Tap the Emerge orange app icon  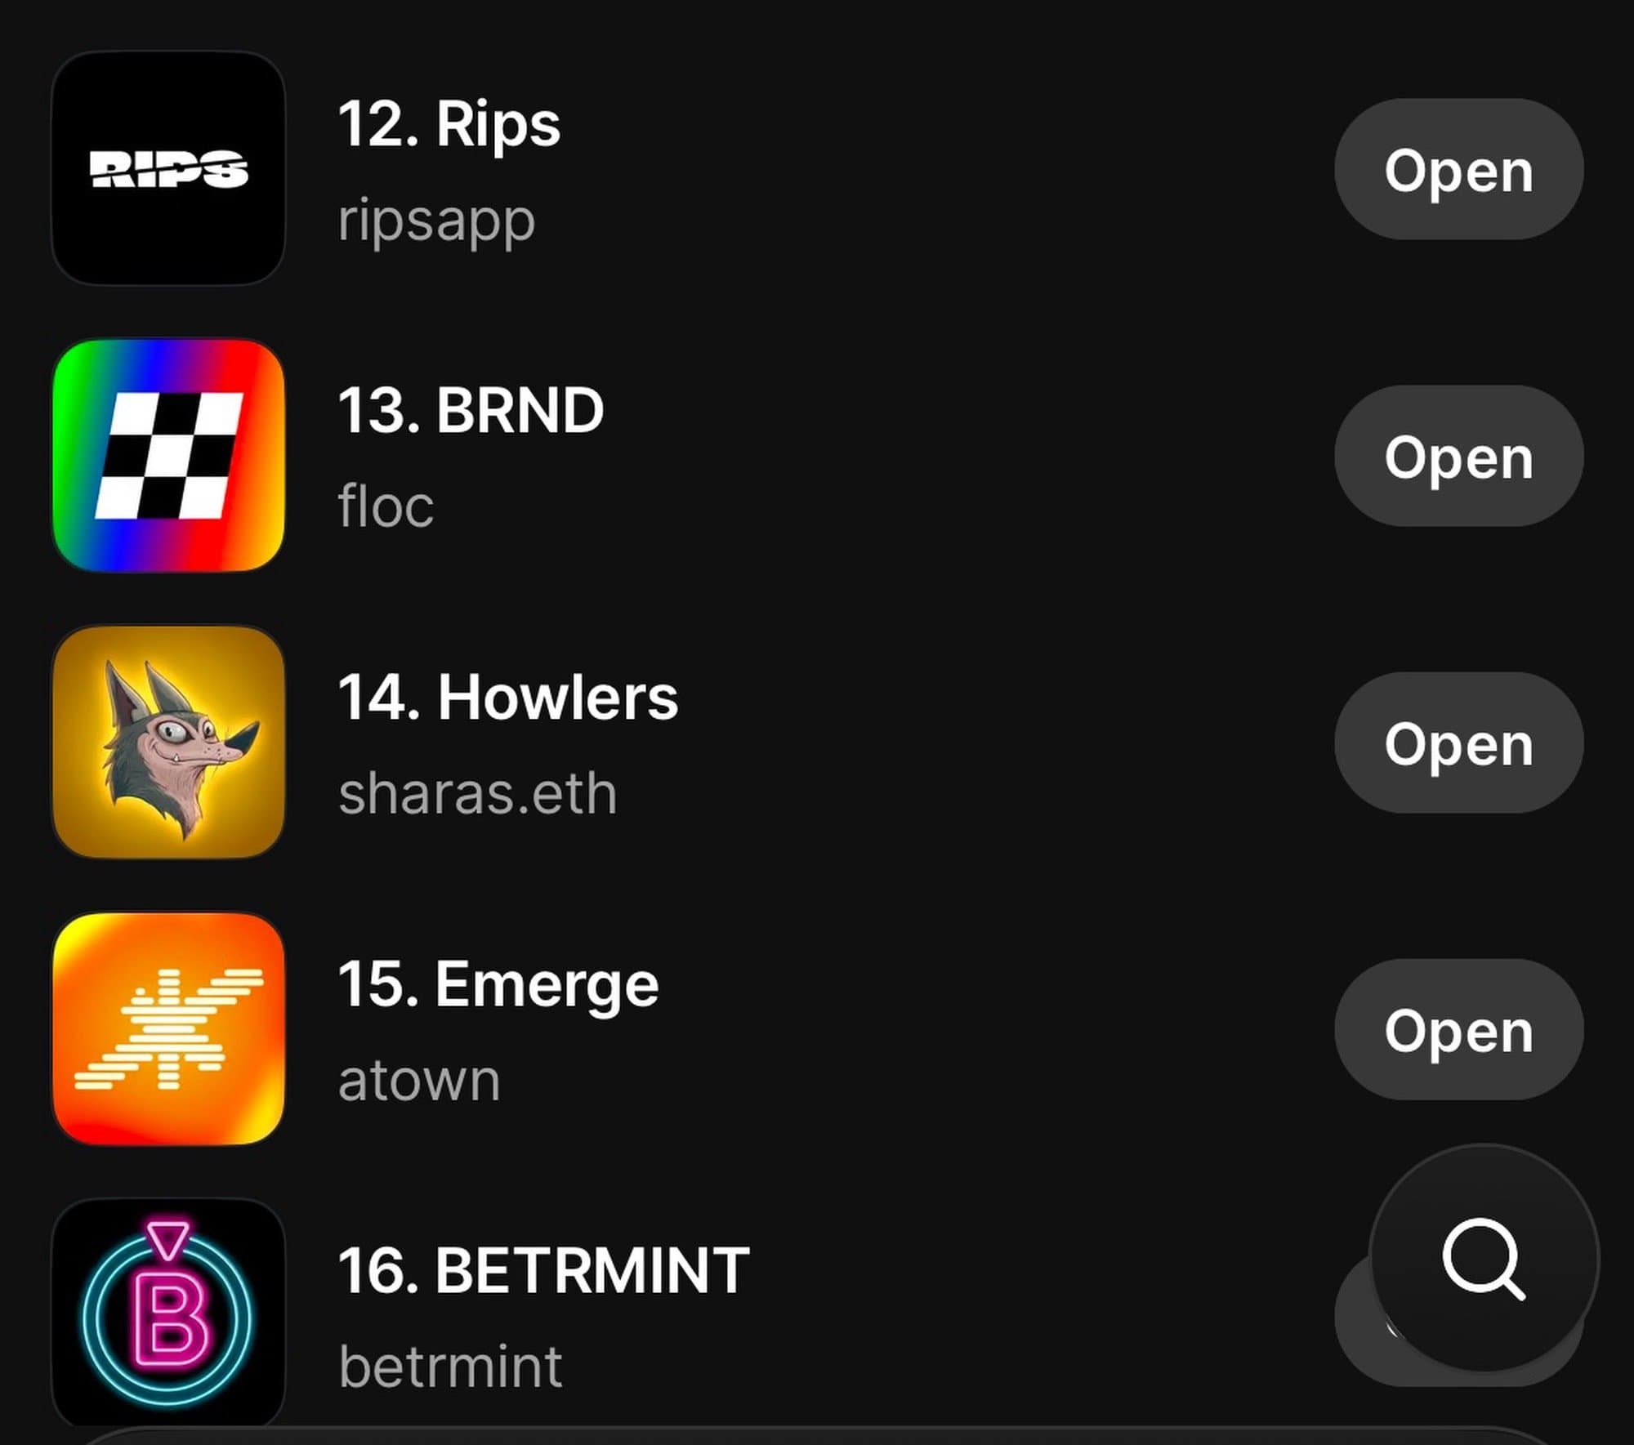[168, 1028]
